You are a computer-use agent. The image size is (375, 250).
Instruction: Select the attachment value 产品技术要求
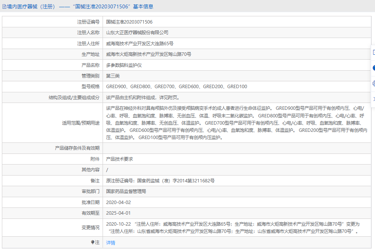point(120,159)
